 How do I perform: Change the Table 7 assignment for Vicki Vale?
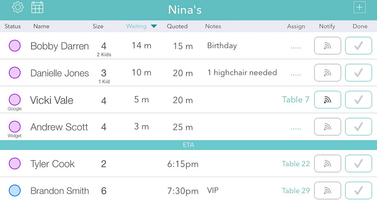tap(296, 100)
